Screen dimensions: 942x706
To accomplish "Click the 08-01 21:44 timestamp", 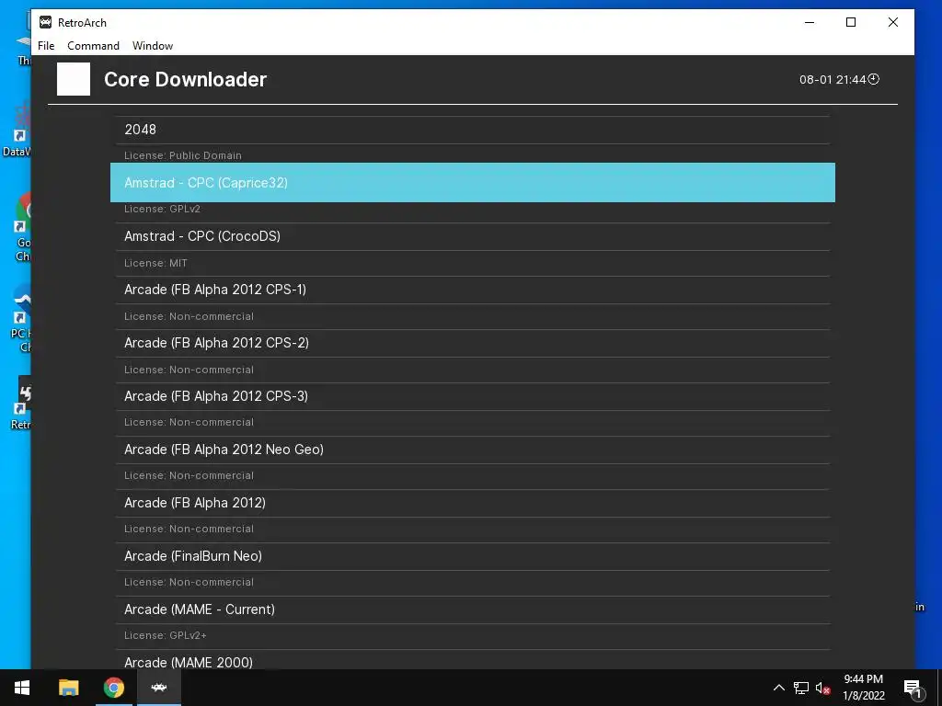I will pos(833,79).
